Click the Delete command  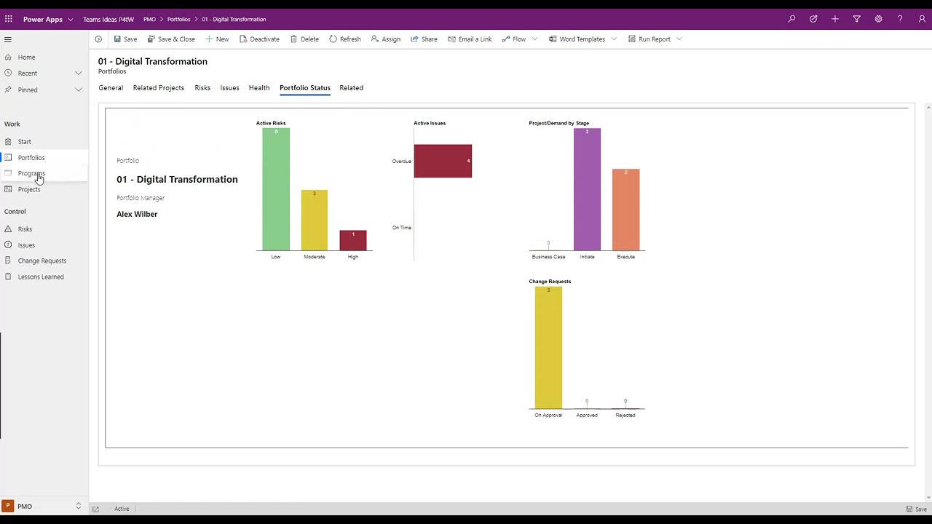(304, 39)
